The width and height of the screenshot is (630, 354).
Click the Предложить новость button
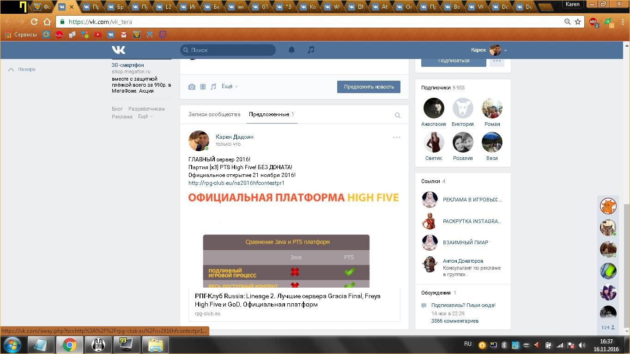(x=369, y=87)
